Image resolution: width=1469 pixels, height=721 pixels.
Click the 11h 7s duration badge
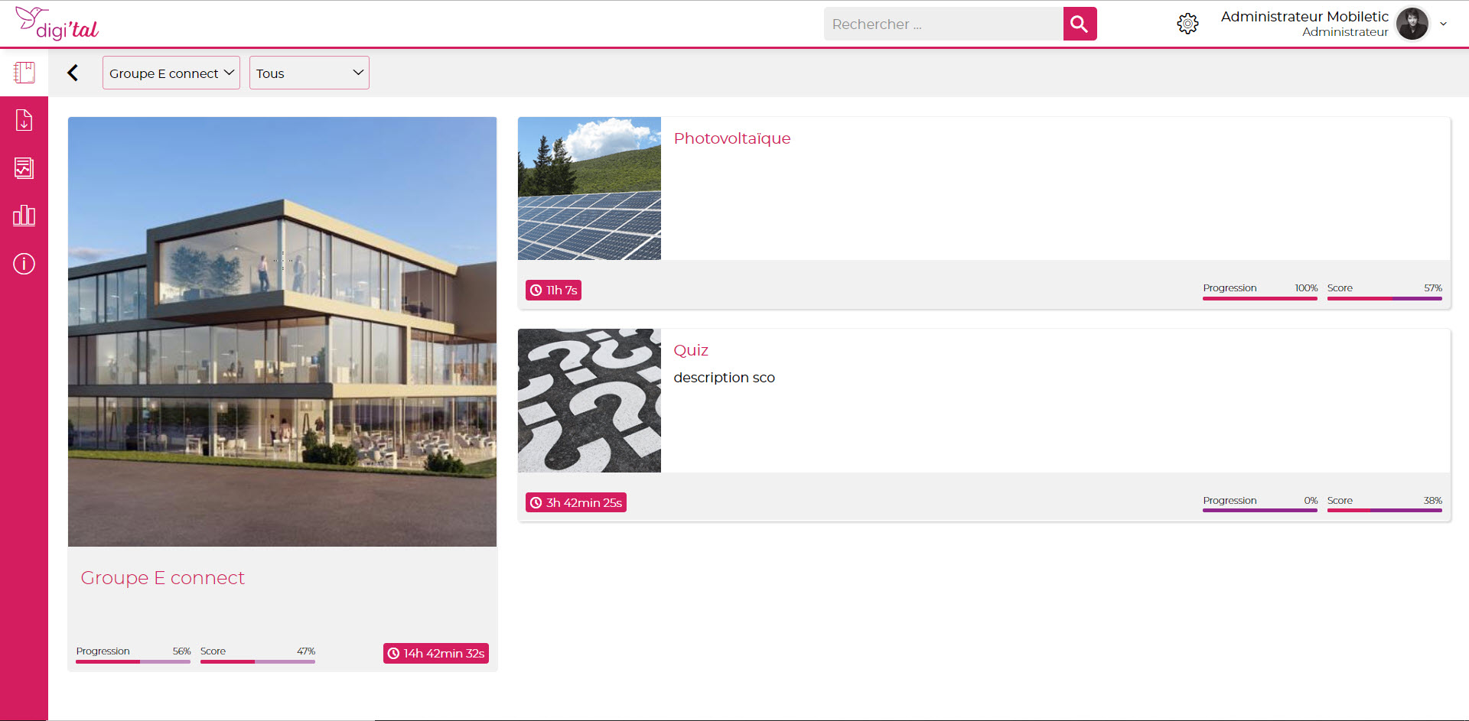[553, 291]
